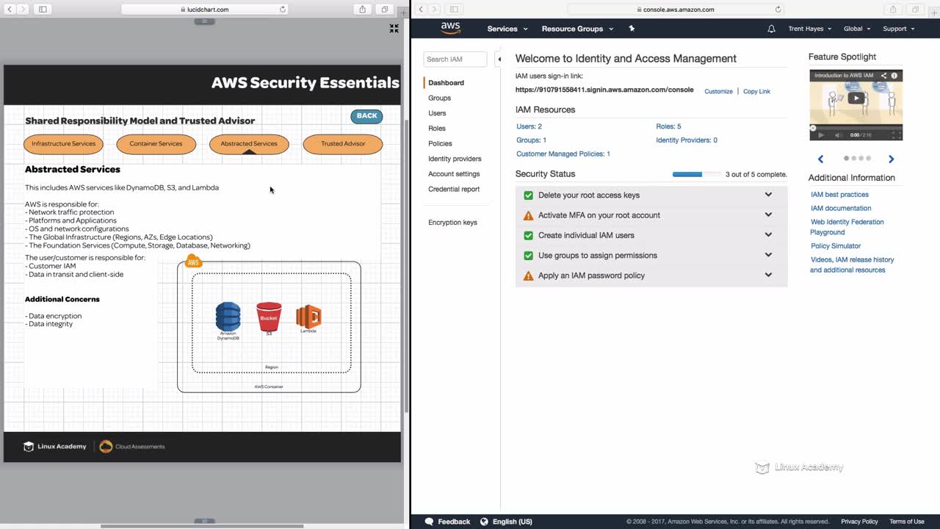Open Identity providers in the sidebar
This screenshot has width=940, height=529.
tap(455, 159)
